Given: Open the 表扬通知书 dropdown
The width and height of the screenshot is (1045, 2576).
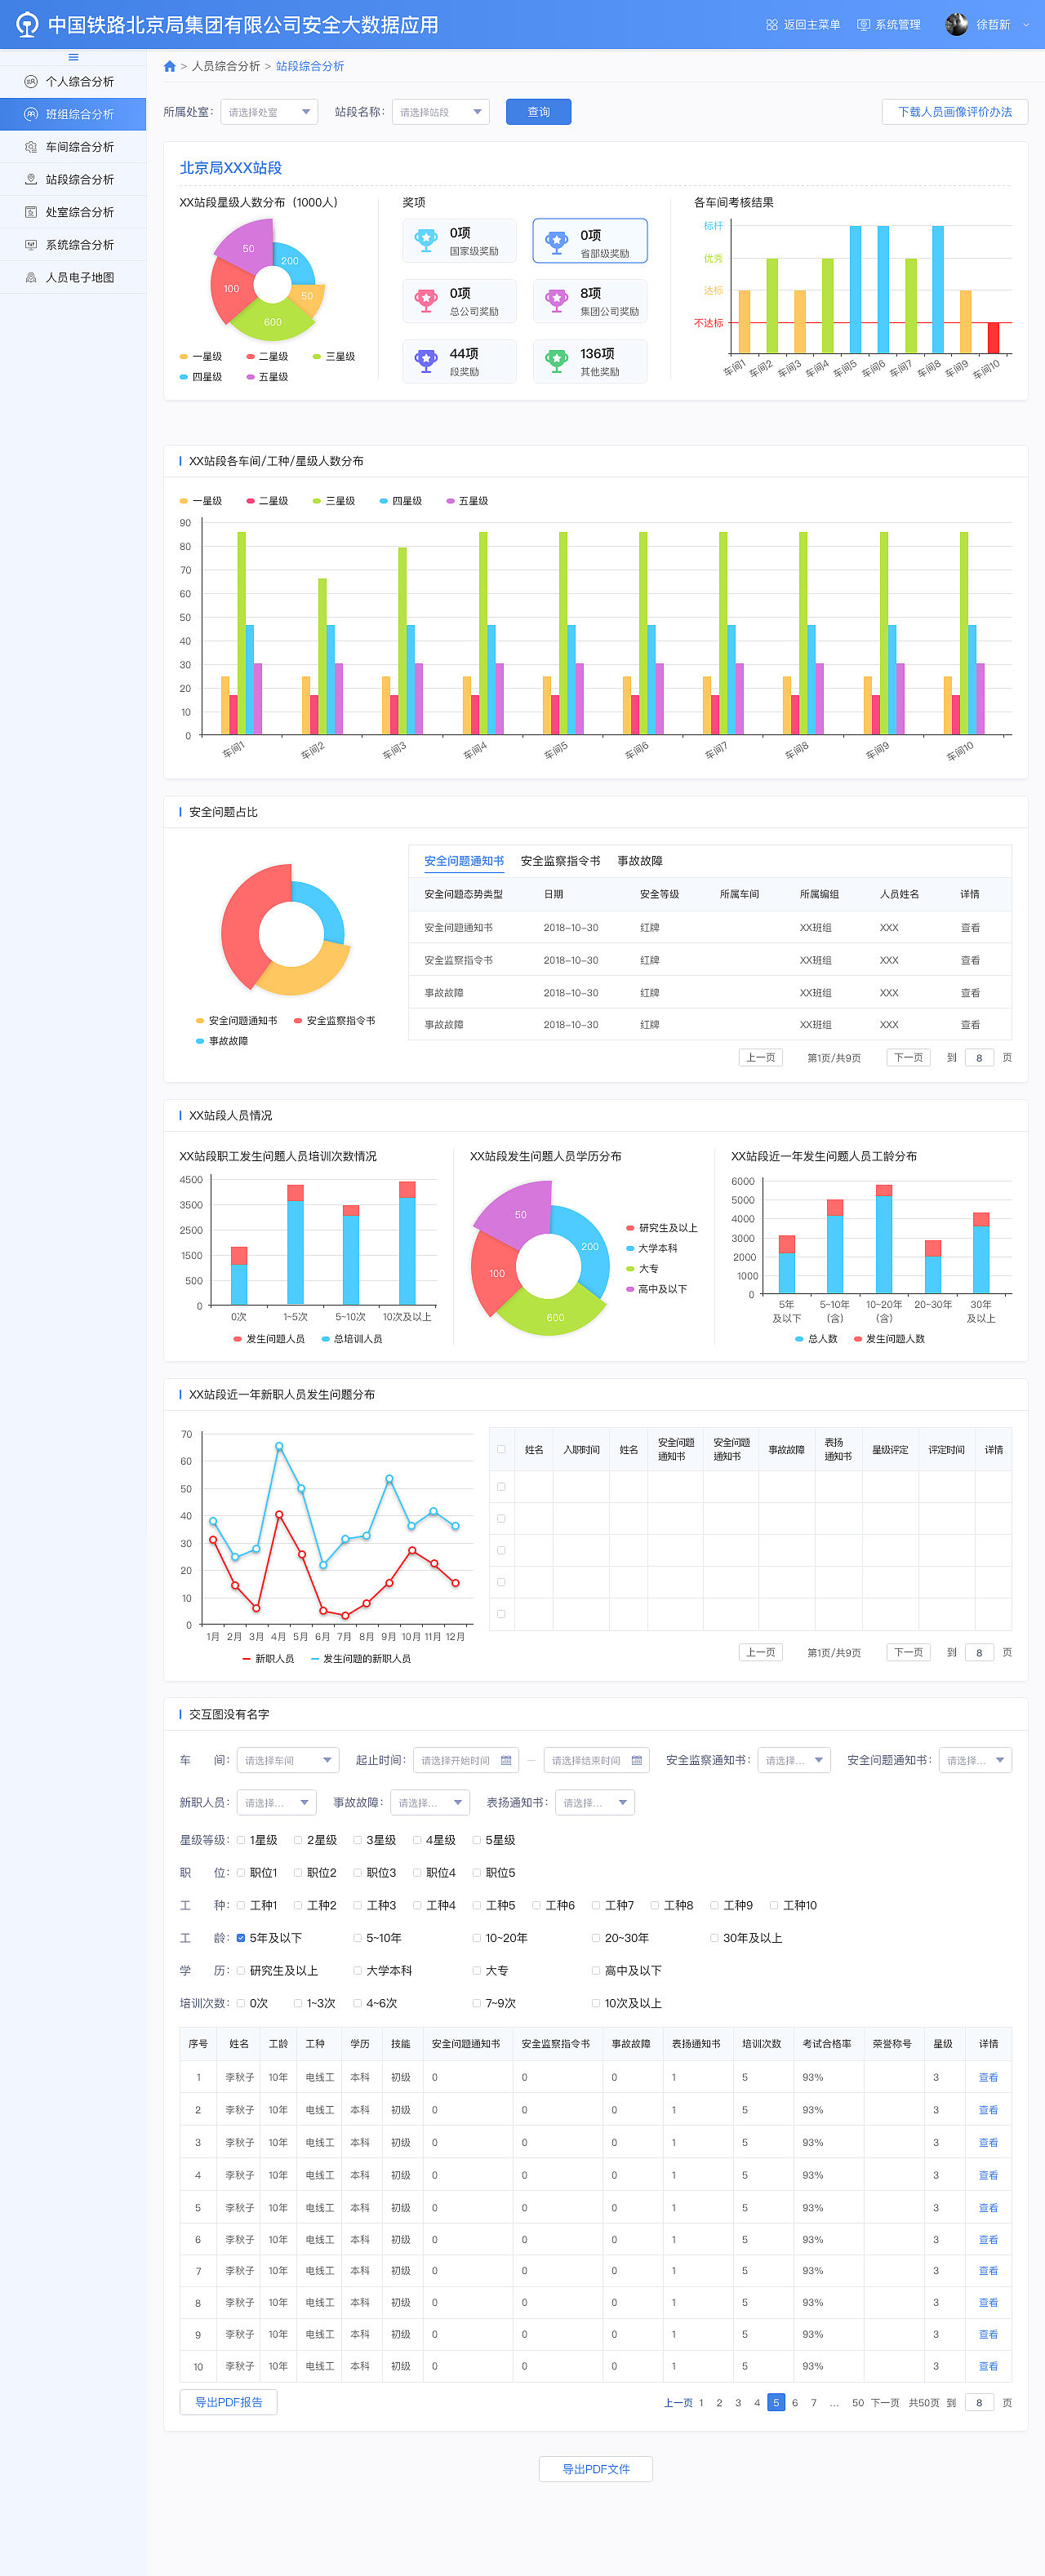Looking at the screenshot, I should click(x=594, y=1802).
